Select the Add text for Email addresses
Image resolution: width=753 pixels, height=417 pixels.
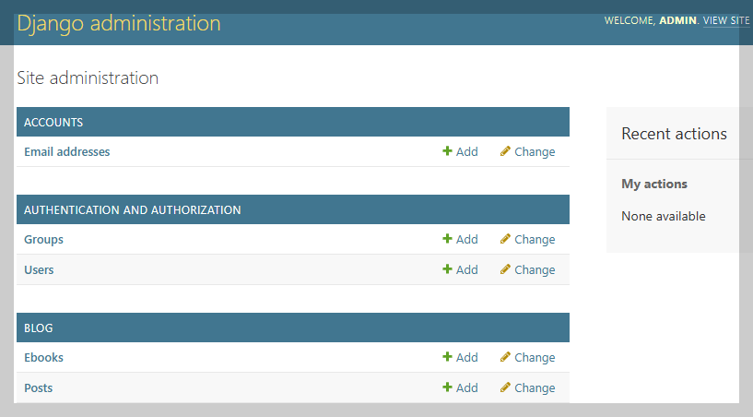(466, 152)
